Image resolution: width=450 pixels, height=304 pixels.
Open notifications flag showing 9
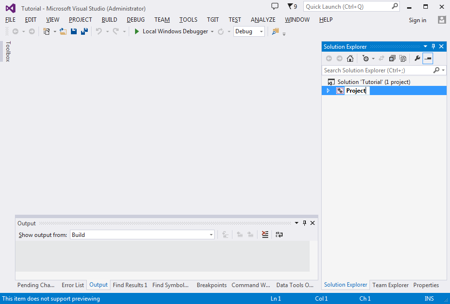[x=292, y=6]
